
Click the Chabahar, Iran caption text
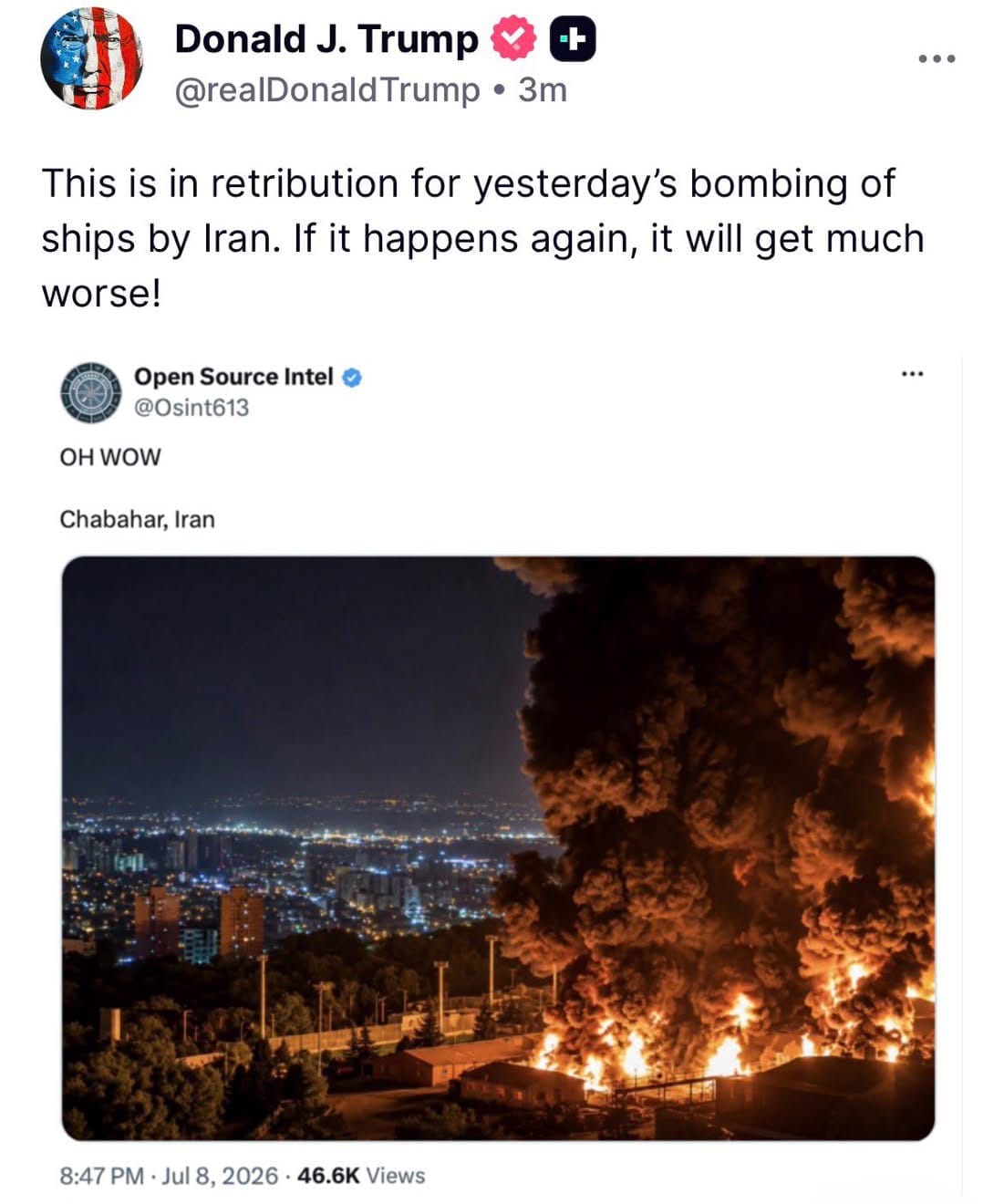(138, 519)
